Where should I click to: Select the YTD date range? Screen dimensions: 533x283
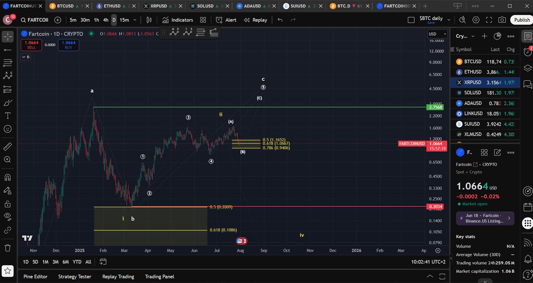click(77, 262)
